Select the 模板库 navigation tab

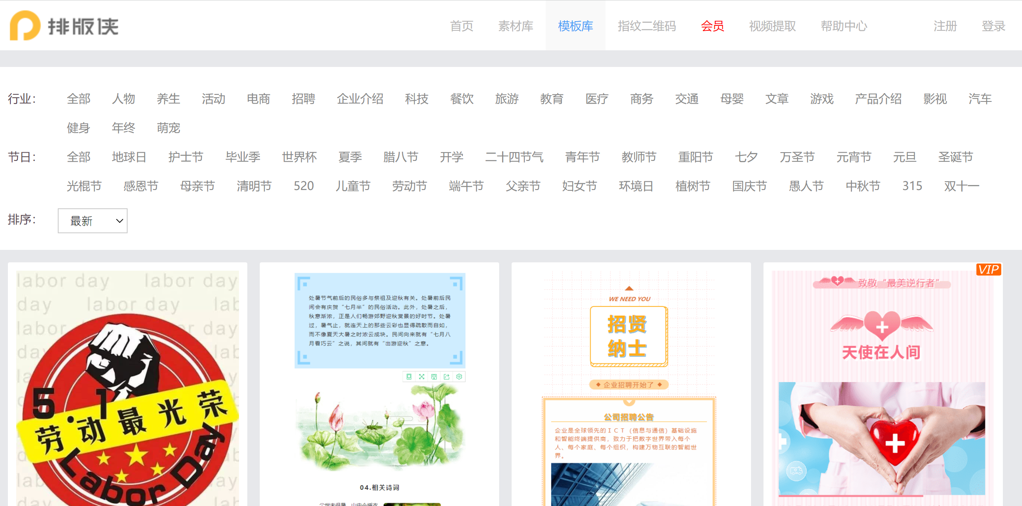575,26
